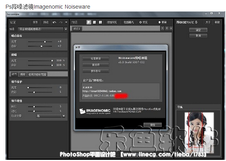This screenshot has height=161, width=226.
Task: Switch to the 细节 detail tab
Action: [14, 74]
